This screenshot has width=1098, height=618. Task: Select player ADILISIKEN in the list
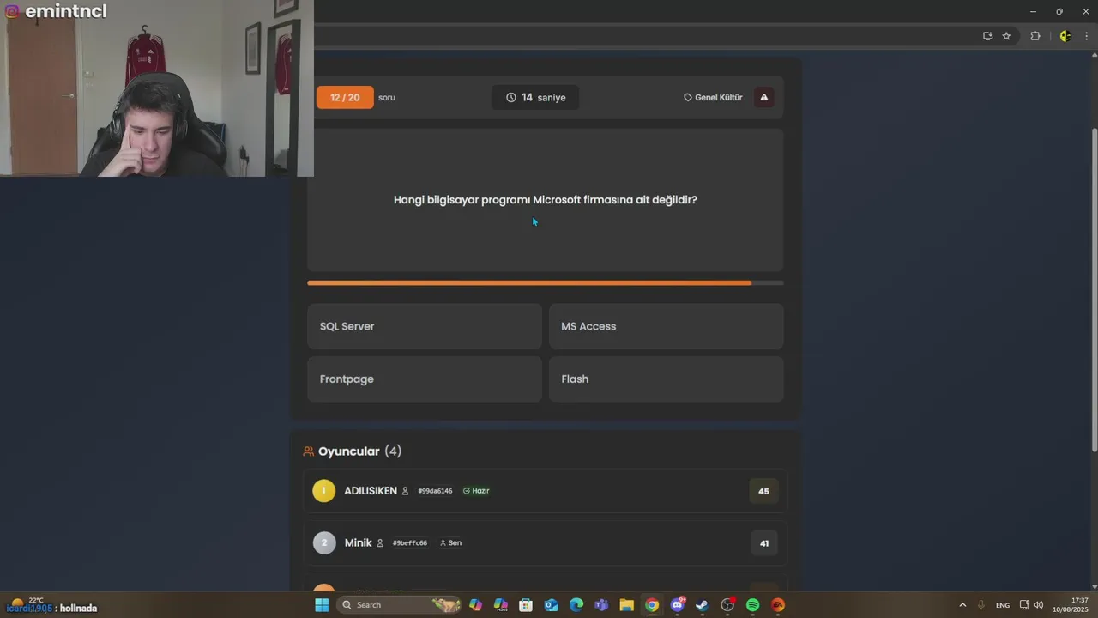click(546, 491)
